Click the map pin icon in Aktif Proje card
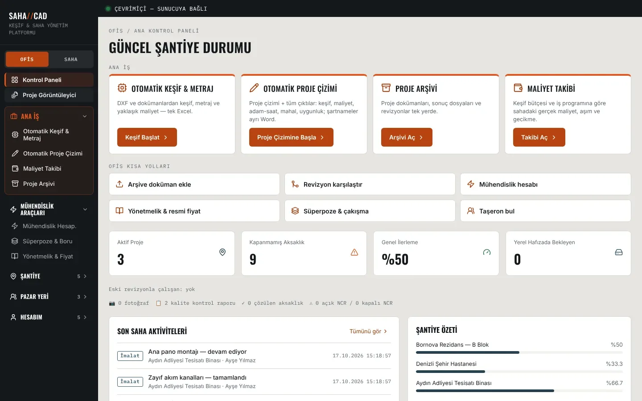The height and width of the screenshot is (401, 642). point(222,252)
